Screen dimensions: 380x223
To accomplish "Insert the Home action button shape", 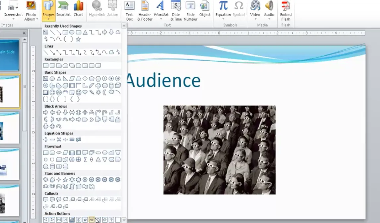I will (72, 220).
